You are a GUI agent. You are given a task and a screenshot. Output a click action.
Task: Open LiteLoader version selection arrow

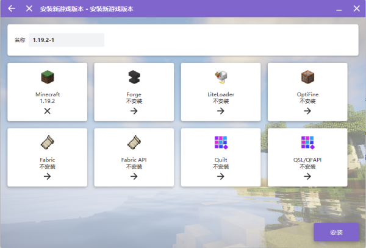[x=221, y=111]
